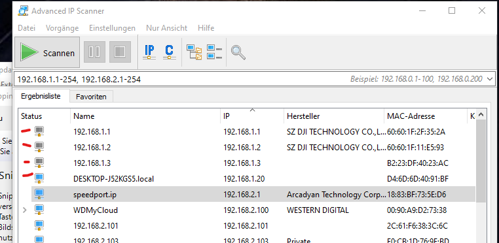Viewport: 499px width, 243px height.
Task: Click the scrollbar up arrow
Action: pos(481,115)
